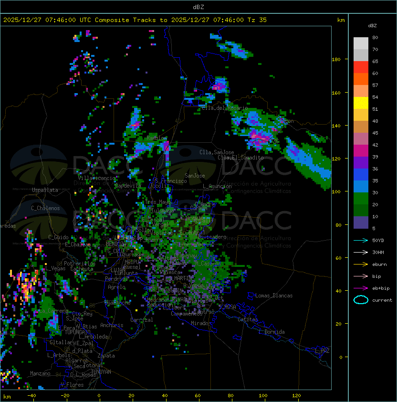Click the '120' km tick on horizontal axis
This screenshot has height=402, width=397.
pyautogui.click(x=296, y=396)
